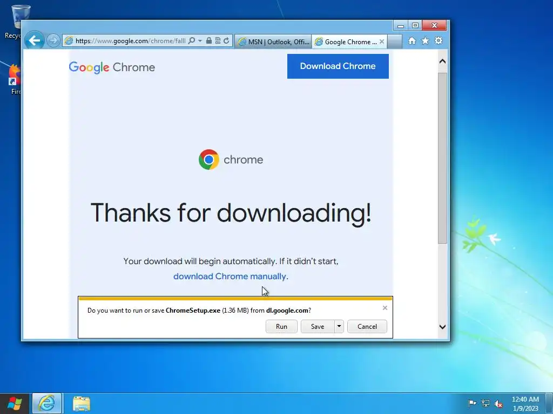Minimize the Internet Explorer window
553x414 pixels.
coord(401,26)
